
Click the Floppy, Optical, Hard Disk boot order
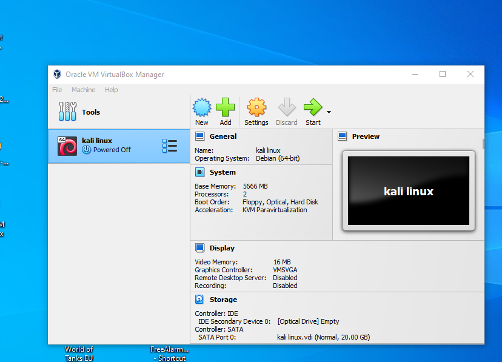(x=281, y=202)
